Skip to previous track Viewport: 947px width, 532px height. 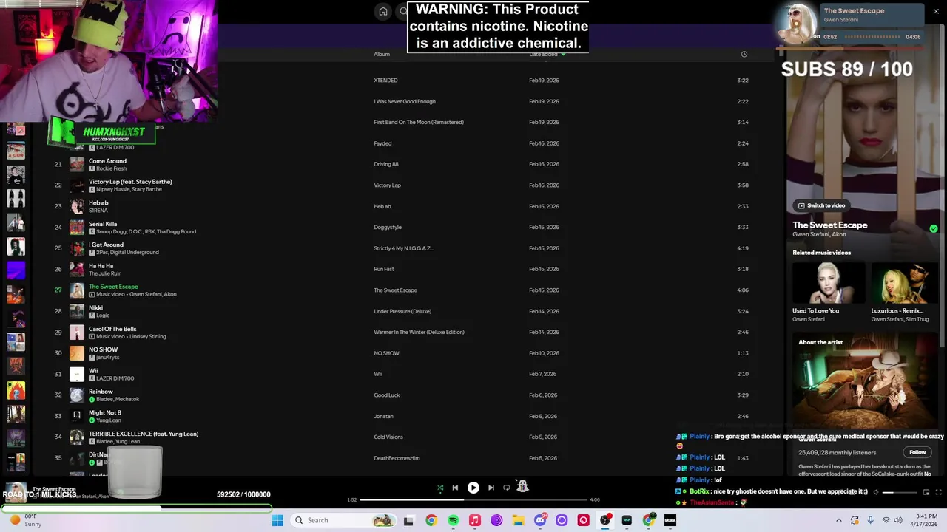(x=455, y=488)
